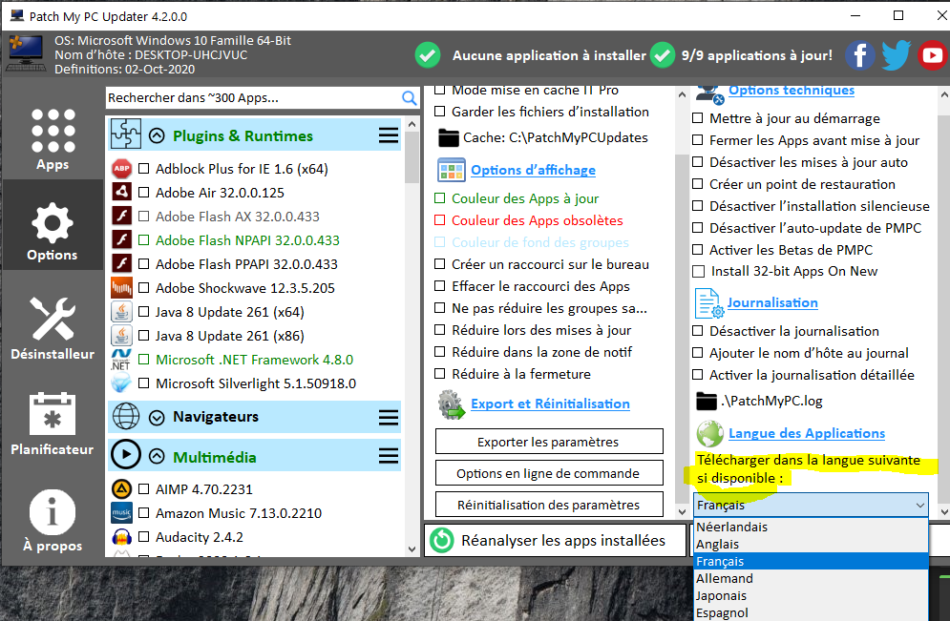This screenshot has width=950, height=621.
Task: Open the PatchMyPC.log folder icon
Action: pyautogui.click(x=707, y=401)
